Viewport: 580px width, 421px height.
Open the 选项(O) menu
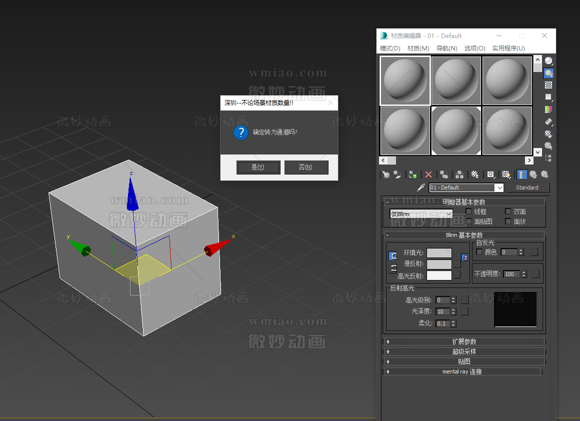(475, 48)
